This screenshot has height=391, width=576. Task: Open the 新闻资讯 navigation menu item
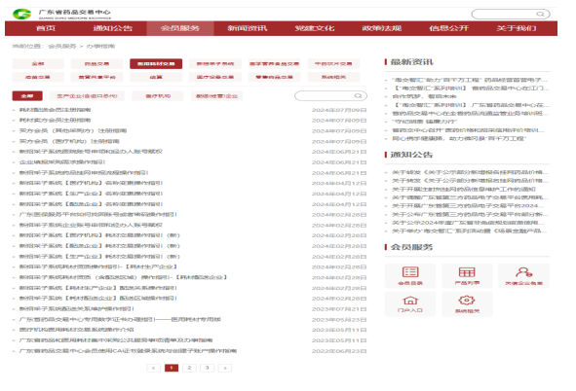coord(248,28)
